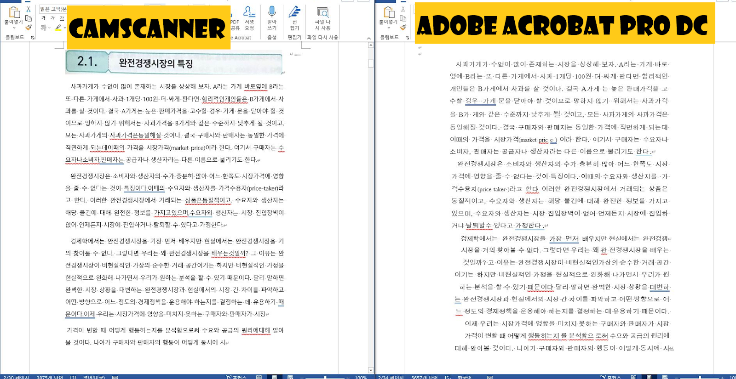Image resolution: width=736 pixels, height=379 pixels.
Task: Click underlined '탈퇴할수' in right document
Action: click(479, 225)
